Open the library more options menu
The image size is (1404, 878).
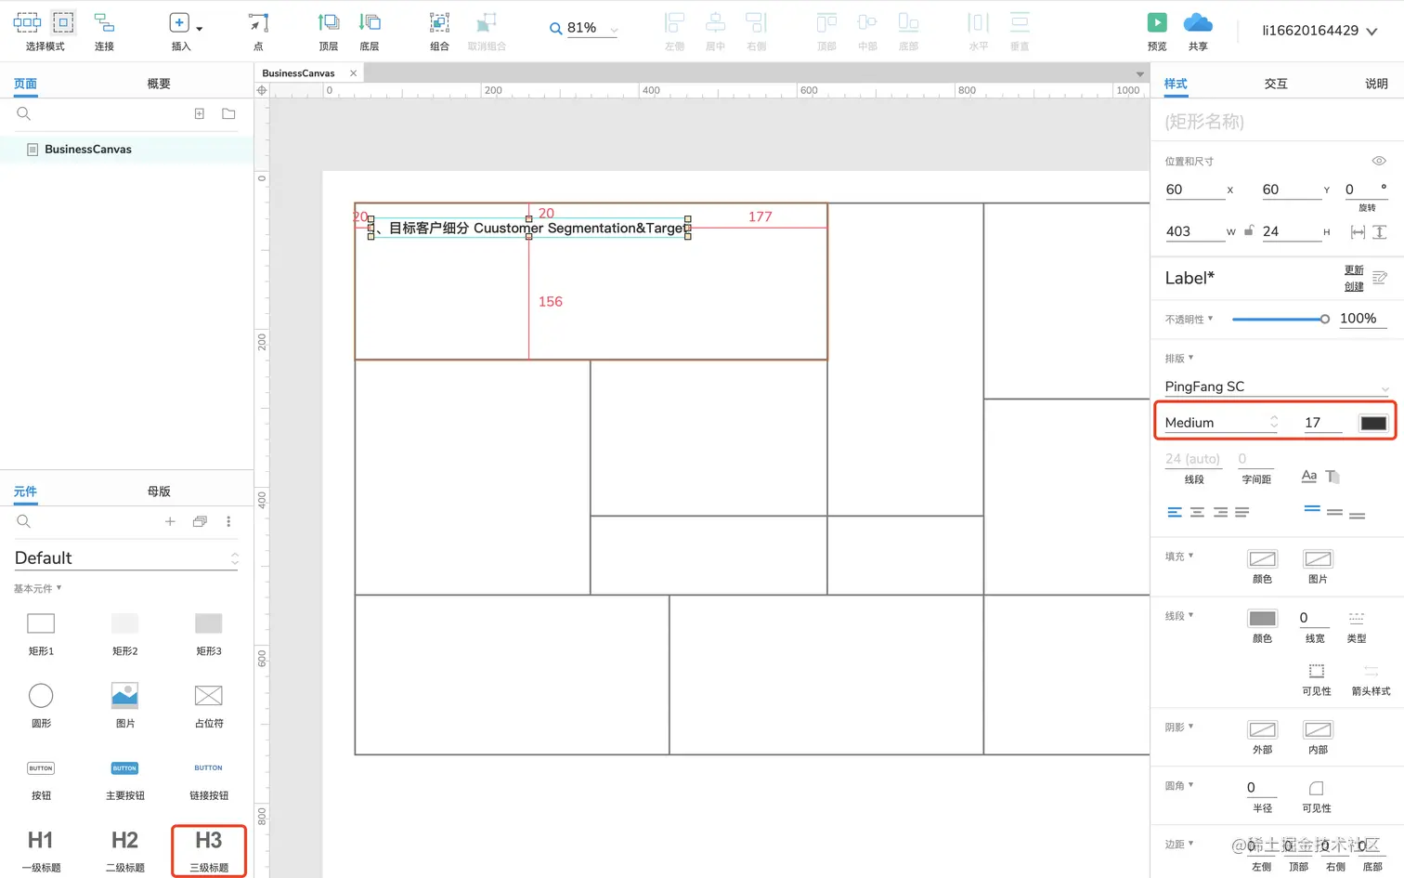[x=228, y=521]
